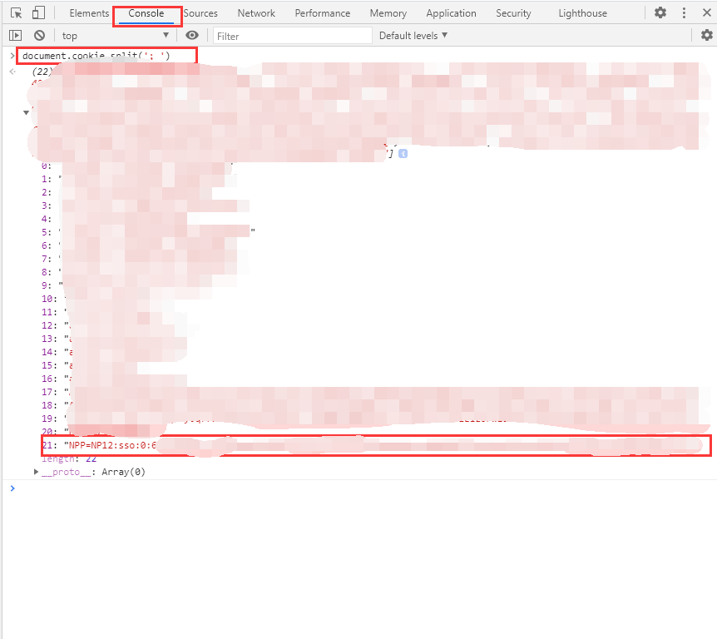The width and height of the screenshot is (717, 639).
Task: Switch to the Elements tab
Action: click(x=89, y=13)
